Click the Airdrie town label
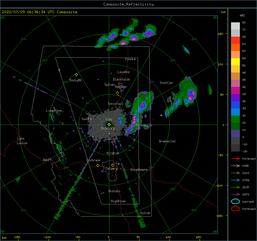Viewport: 257px width, 241px height. coord(113,153)
